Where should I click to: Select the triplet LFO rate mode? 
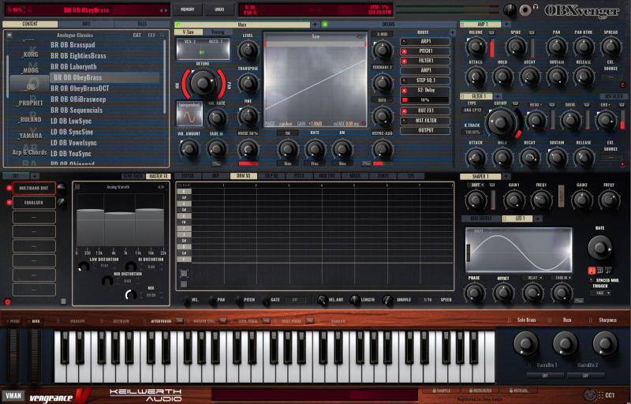tap(600, 271)
